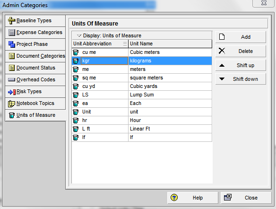Close the Admin Categories dialog via Close button

click(x=246, y=198)
